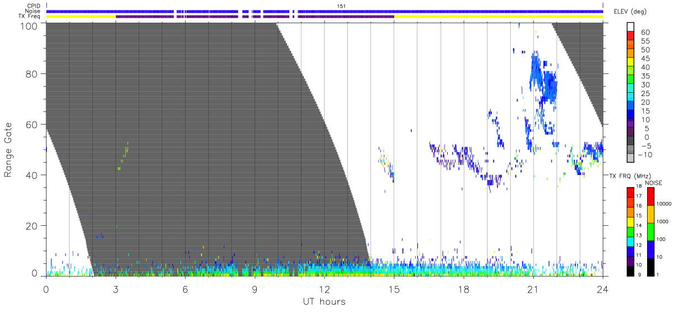Click the 1000 label on the NOISE scale
Image resolution: width=678 pixels, height=313 pixels.
click(662, 221)
